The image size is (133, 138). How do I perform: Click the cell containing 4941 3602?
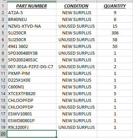pyautogui.click(x=32, y=46)
